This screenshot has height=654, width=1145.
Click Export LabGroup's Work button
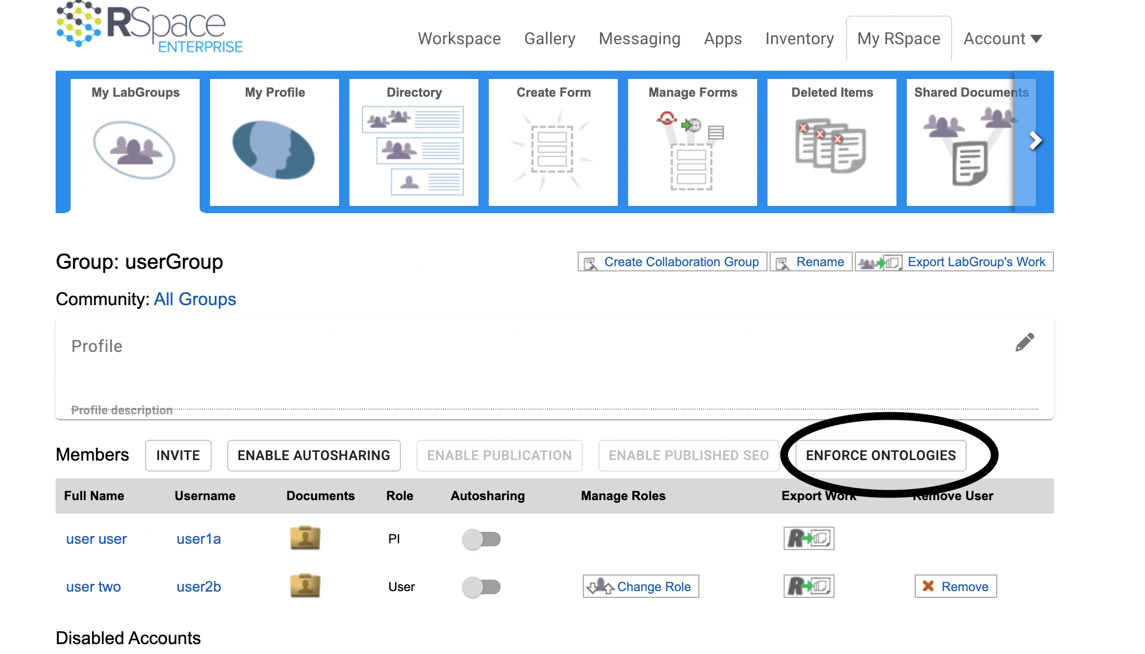pos(954,261)
